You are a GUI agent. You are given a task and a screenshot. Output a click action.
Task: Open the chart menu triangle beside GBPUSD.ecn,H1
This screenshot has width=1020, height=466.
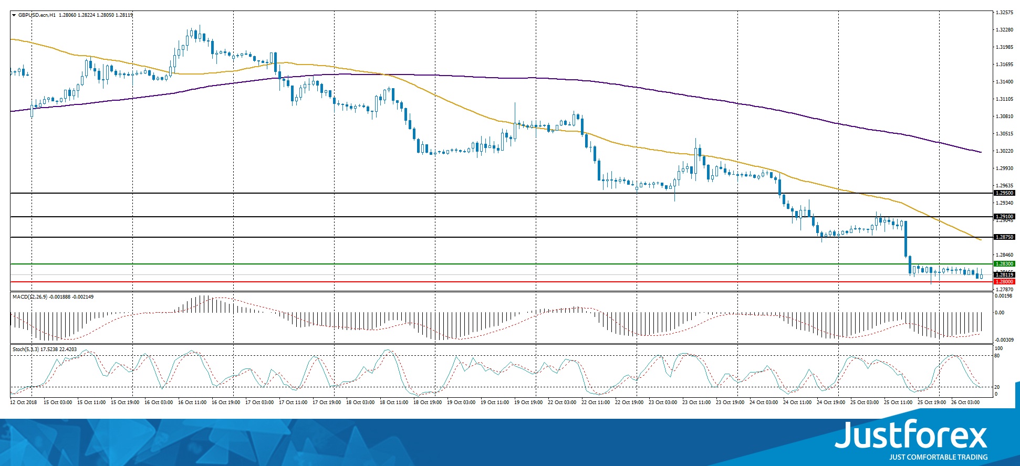click(x=14, y=15)
